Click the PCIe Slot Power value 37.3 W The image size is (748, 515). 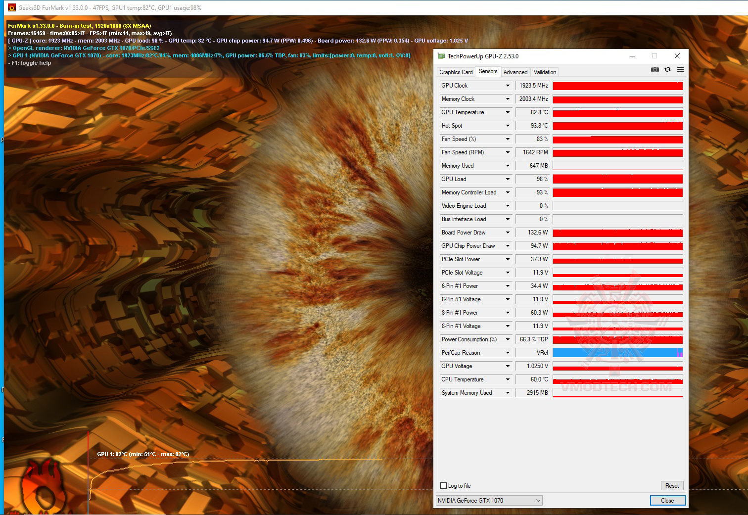[x=533, y=259]
